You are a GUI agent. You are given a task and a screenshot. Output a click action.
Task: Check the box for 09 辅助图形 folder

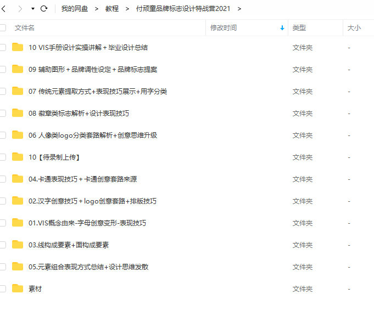[x=3, y=69]
